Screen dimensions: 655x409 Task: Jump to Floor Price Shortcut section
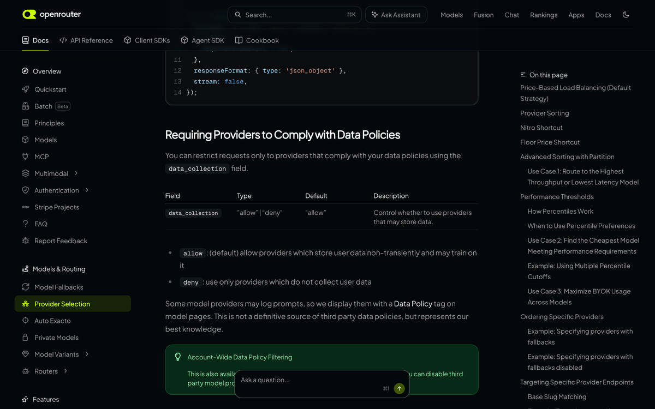pyautogui.click(x=550, y=142)
